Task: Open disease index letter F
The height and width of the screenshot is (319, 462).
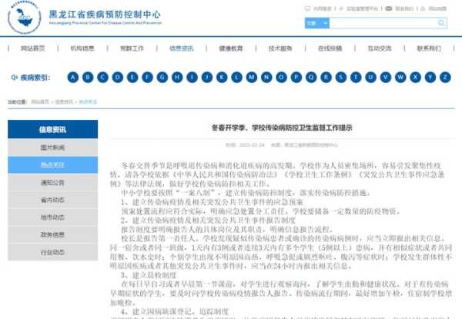Action: (x=147, y=78)
